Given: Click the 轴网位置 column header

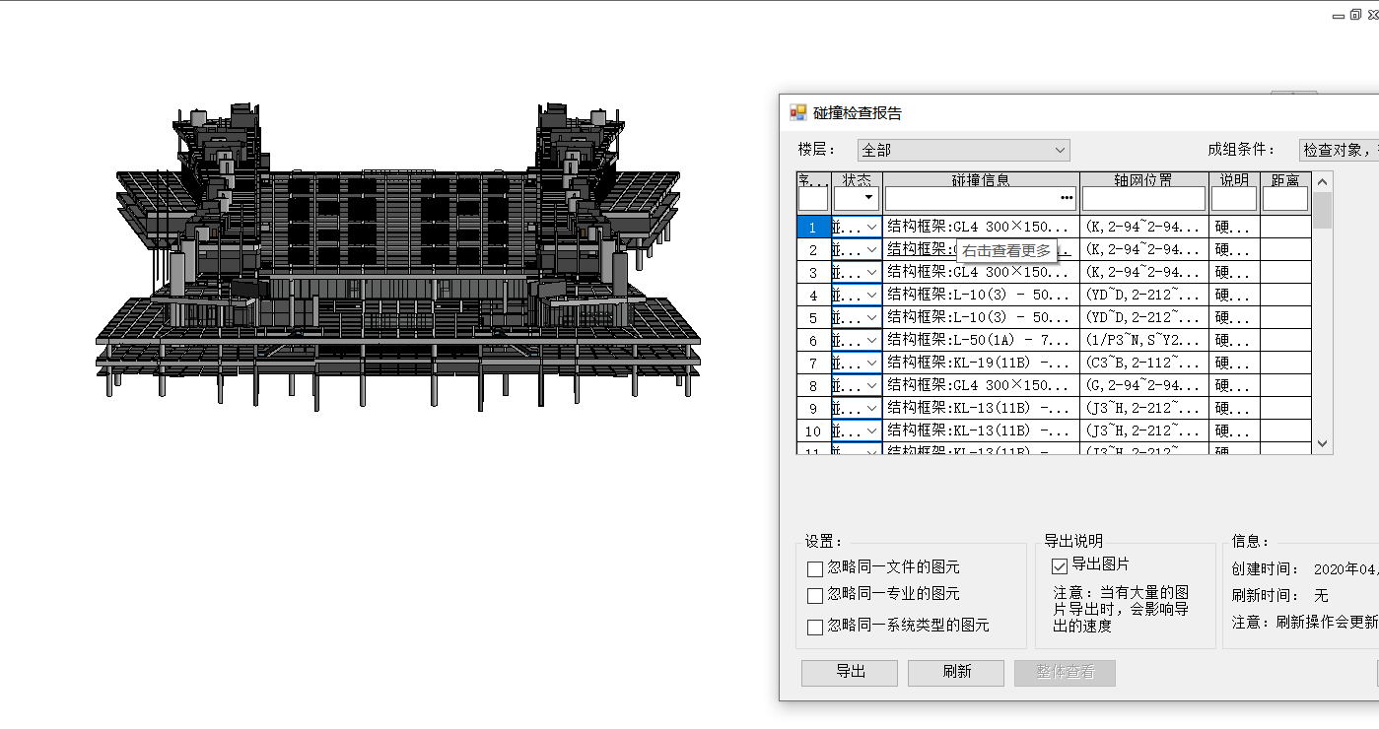Looking at the screenshot, I should click(1143, 179).
